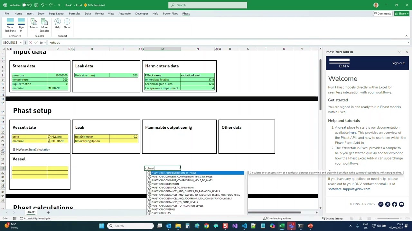This screenshot has width=412, height=231.
Task: Choose PHAST.CALC.DISTANCE_TO_RADIATION suggestion
Action: pos(196,188)
